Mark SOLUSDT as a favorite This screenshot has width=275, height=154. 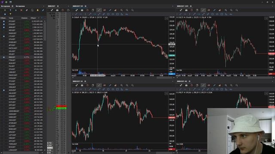click(x=4, y=51)
